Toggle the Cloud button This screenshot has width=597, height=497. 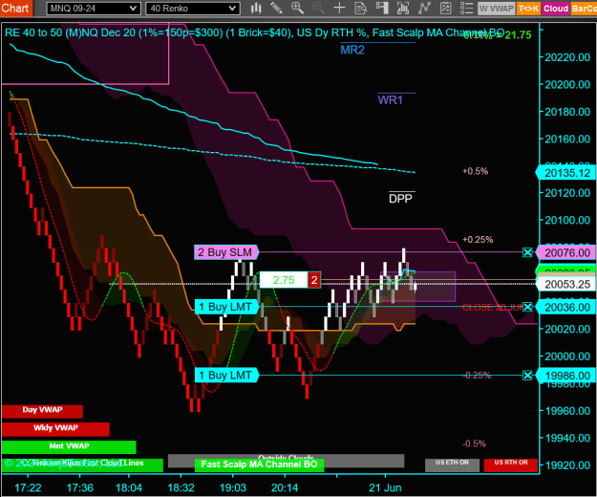pyautogui.click(x=556, y=9)
